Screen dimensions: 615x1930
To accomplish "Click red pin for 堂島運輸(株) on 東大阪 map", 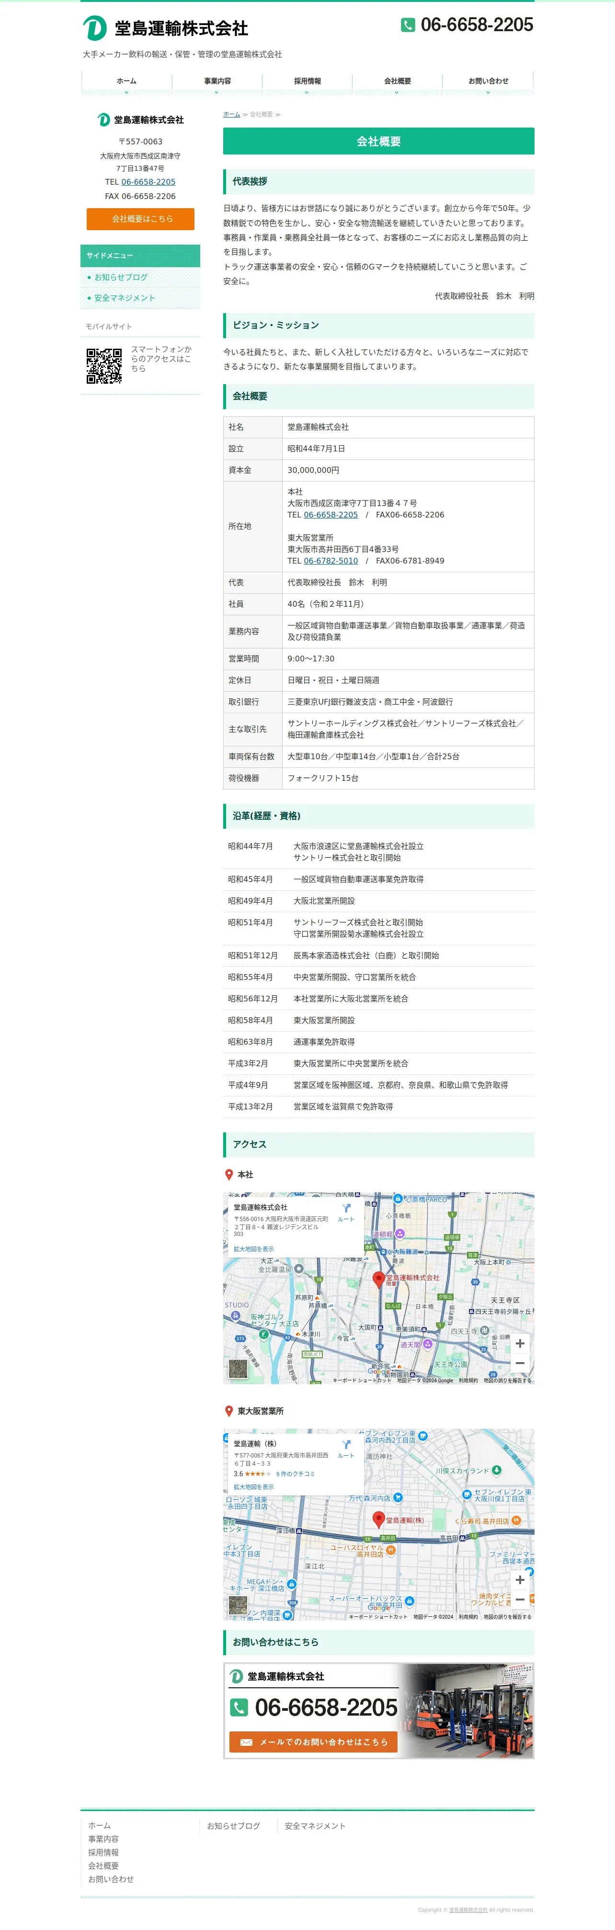I will pos(378,1519).
